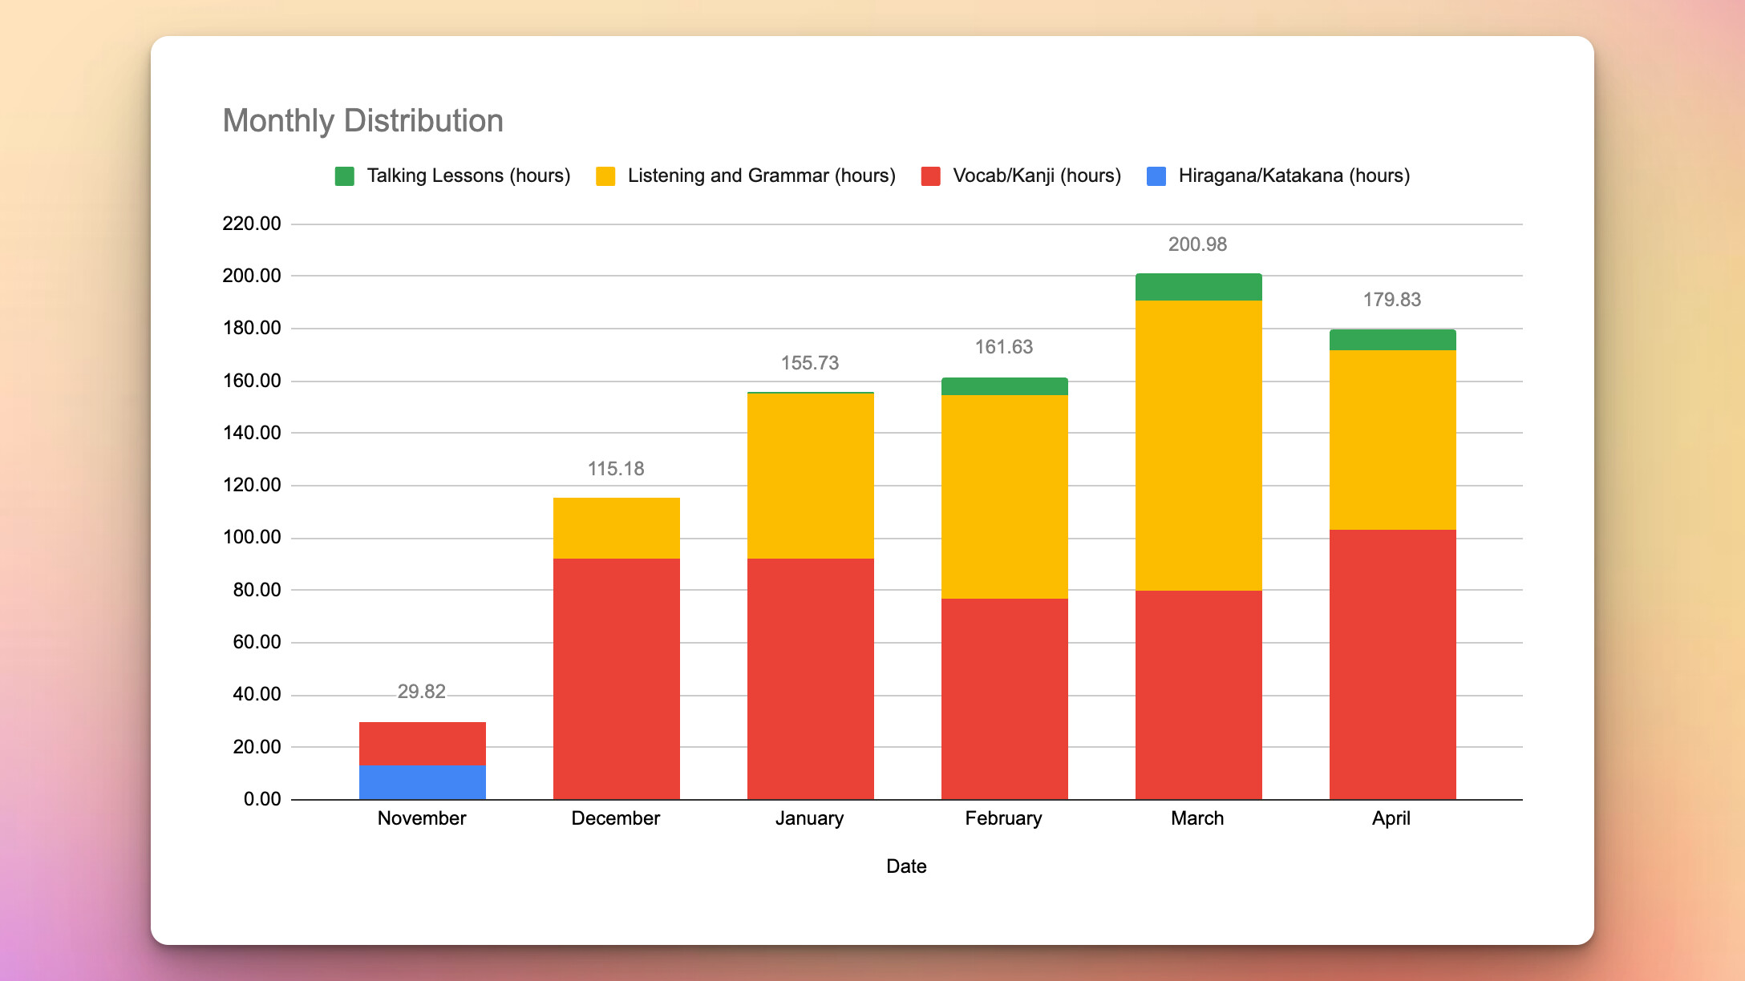Click the 115.18 total label above December

tap(616, 469)
